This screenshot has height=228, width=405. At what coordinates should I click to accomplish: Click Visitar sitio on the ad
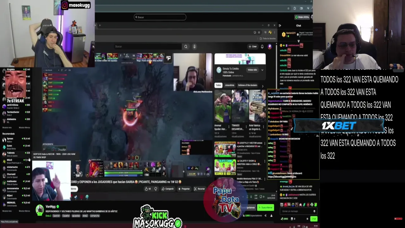252,70
